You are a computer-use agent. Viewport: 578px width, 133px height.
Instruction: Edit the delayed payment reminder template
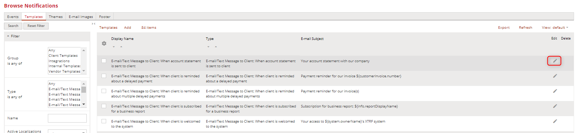pyautogui.click(x=555, y=76)
